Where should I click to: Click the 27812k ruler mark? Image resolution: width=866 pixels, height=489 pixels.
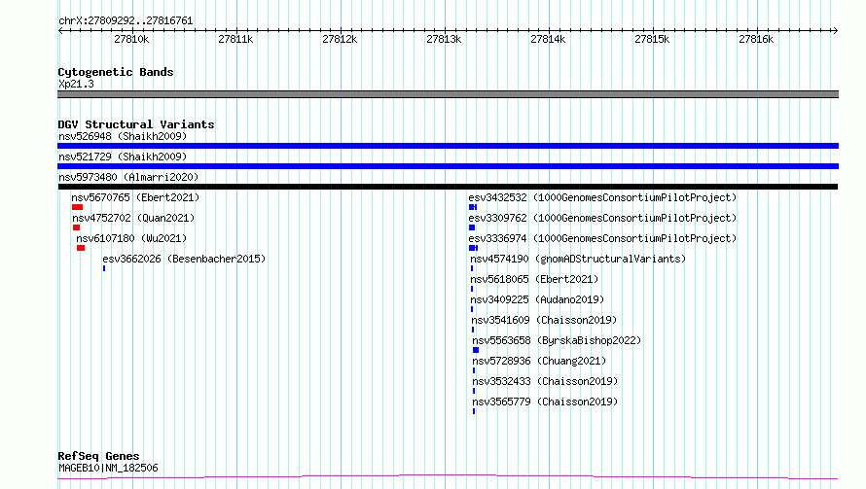pyautogui.click(x=340, y=39)
